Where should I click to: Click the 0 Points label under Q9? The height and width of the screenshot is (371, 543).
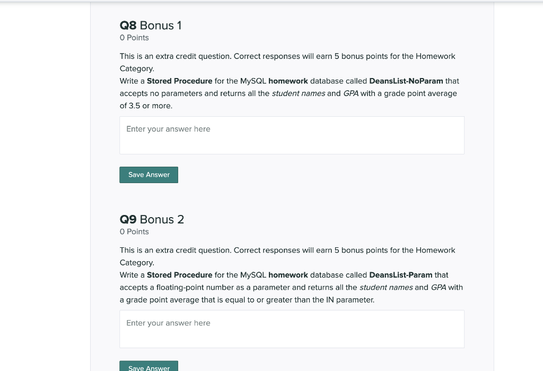(x=134, y=231)
